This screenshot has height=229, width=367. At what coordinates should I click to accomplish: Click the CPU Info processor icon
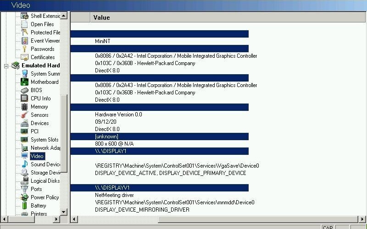[x=24, y=98]
